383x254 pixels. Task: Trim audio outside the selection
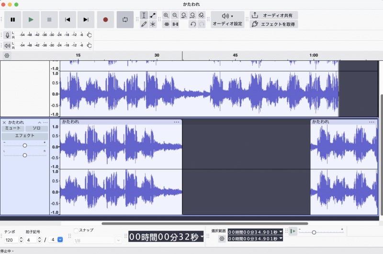(x=166, y=24)
